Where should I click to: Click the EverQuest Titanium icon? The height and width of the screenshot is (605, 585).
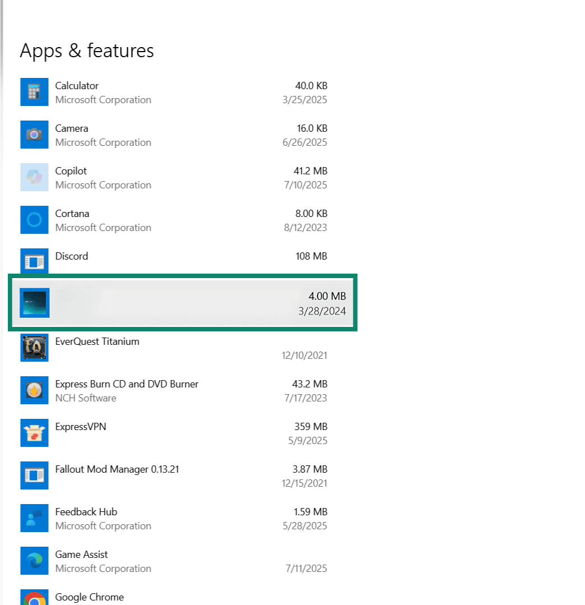click(34, 348)
